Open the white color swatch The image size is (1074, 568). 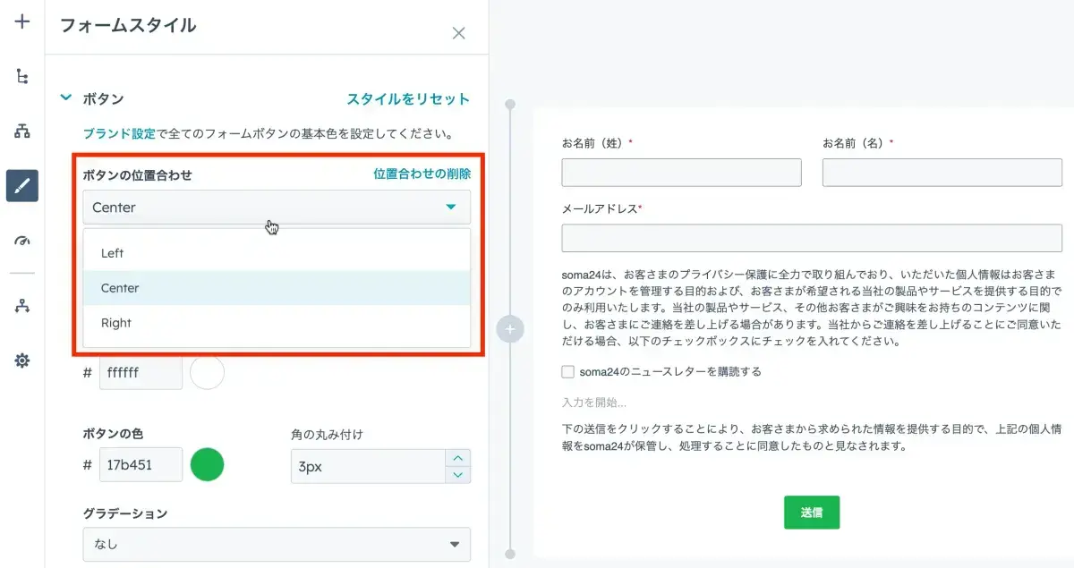click(208, 372)
